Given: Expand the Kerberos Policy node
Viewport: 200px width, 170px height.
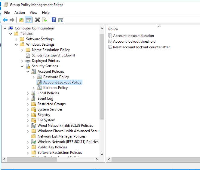Looking at the screenshot, I should (34, 88).
